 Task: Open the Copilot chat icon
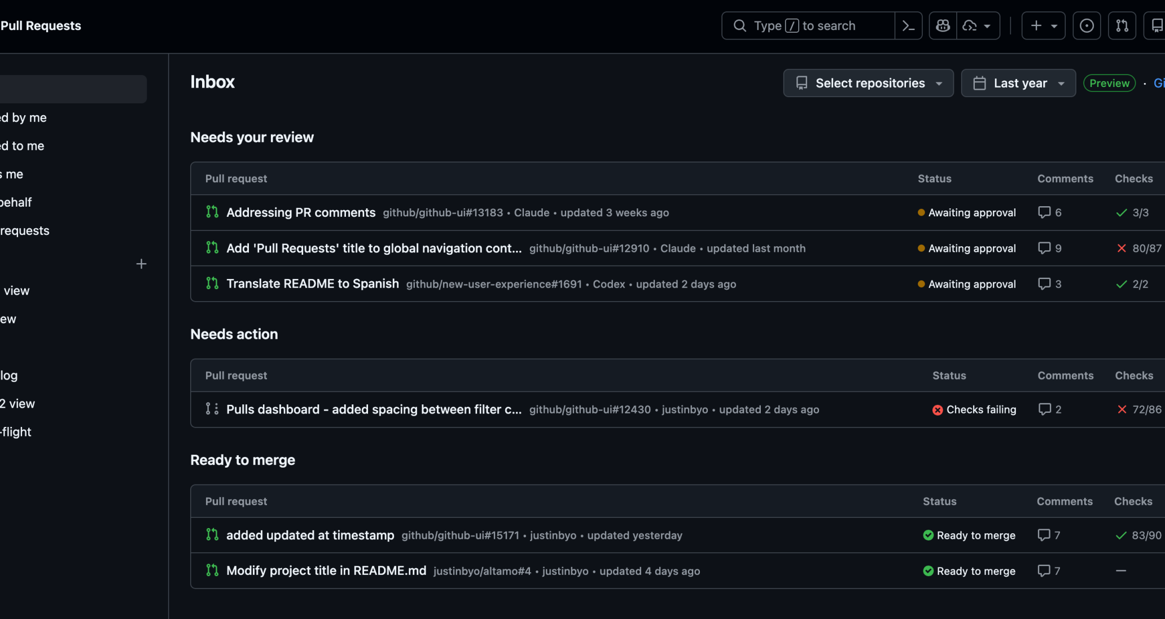943,26
